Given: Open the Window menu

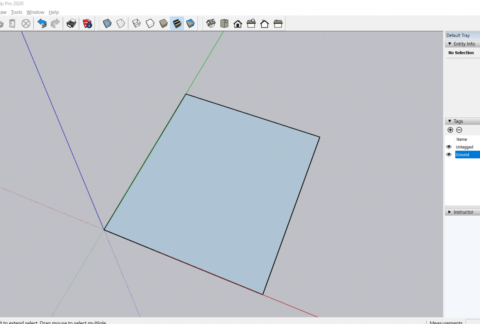Looking at the screenshot, I should point(35,12).
